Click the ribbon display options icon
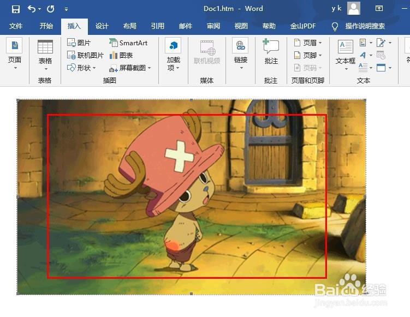410x317 pixels. coord(379,8)
